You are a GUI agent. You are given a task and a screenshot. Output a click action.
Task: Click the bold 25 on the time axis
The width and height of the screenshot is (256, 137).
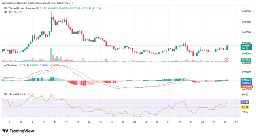click(214, 122)
